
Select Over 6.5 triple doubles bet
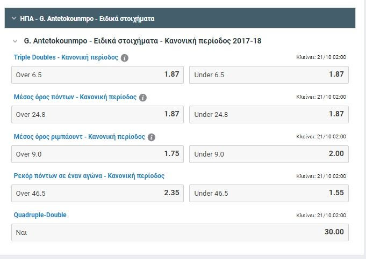[x=97, y=75]
